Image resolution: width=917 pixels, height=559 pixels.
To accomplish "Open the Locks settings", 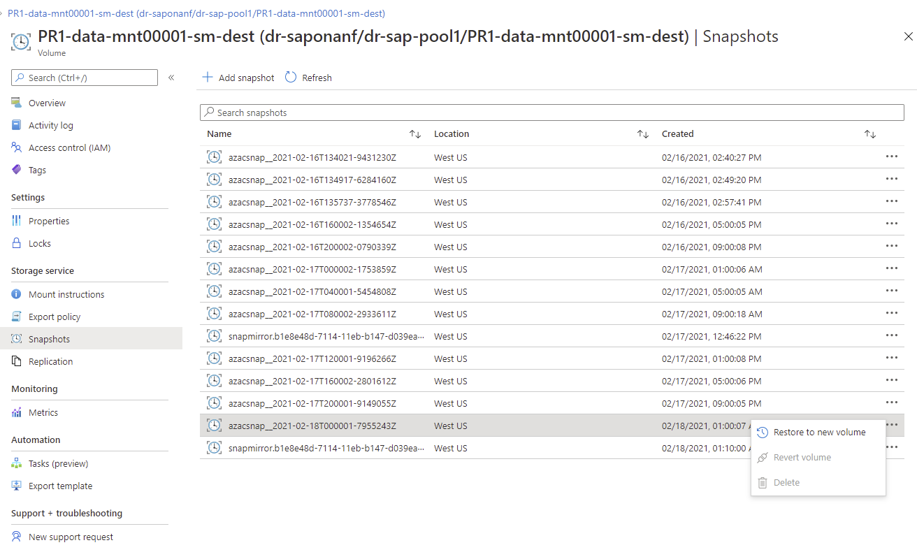I will 40,243.
